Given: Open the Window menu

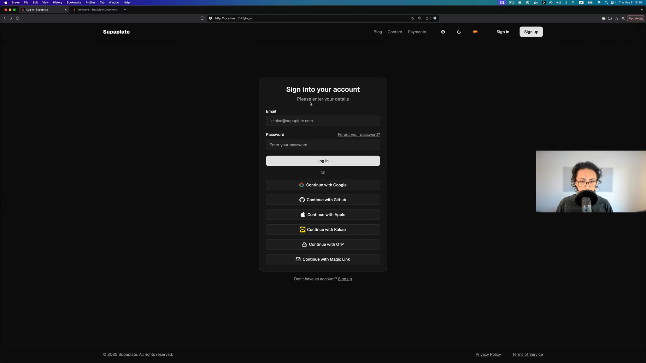Looking at the screenshot, I should click(x=114, y=3).
